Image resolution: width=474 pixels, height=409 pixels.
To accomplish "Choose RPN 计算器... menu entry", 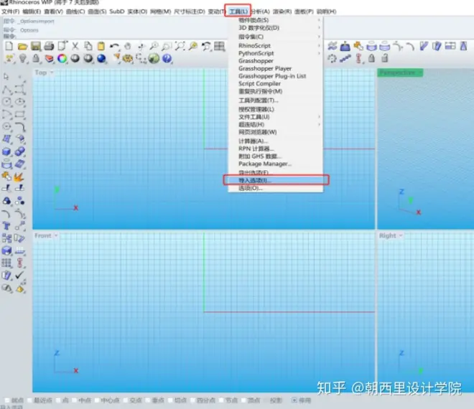I will coord(256,149).
